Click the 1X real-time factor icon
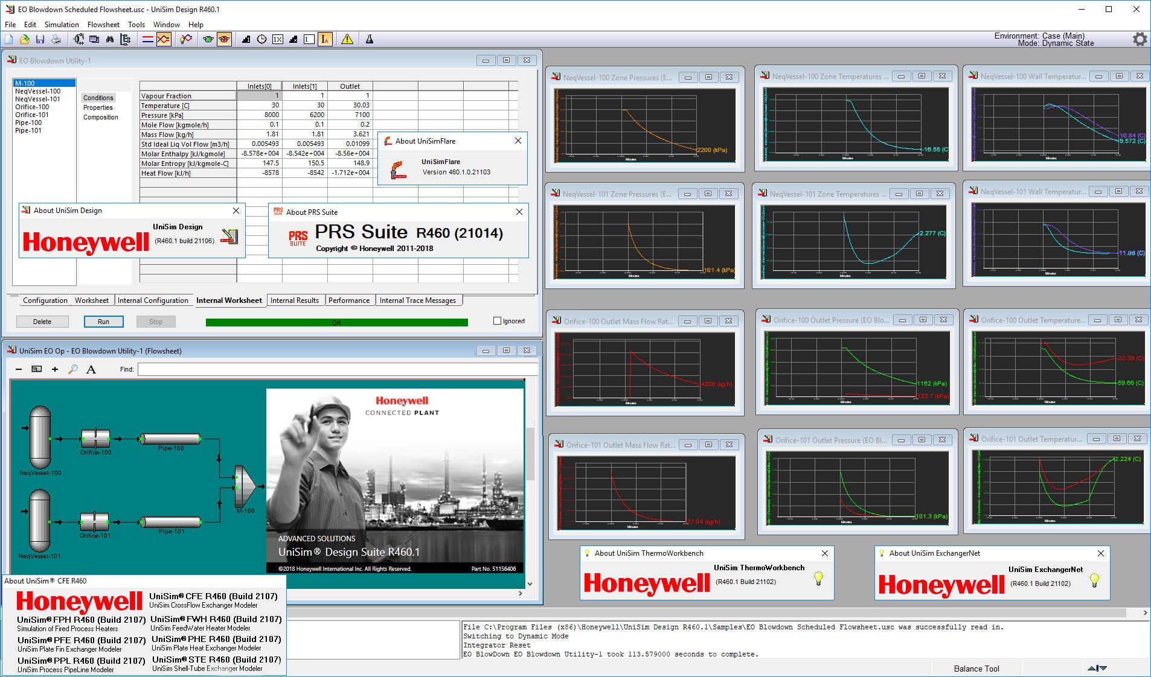Viewport: 1151px width, 677px height. 277,39
